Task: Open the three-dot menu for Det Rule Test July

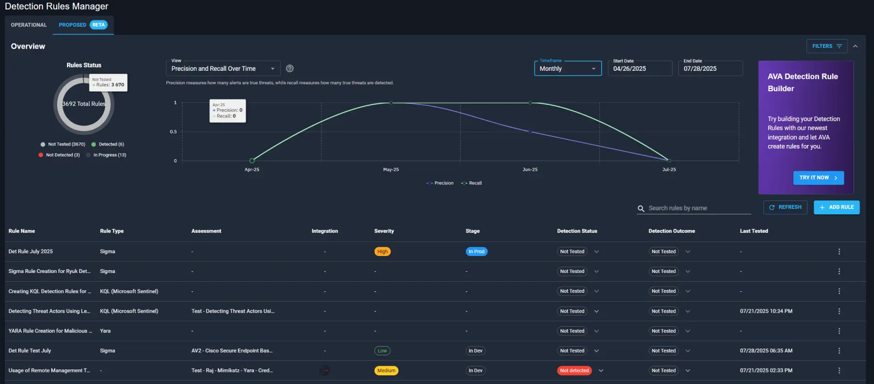Action: [839, 351]
